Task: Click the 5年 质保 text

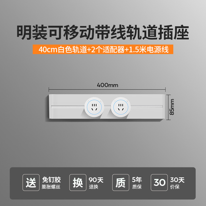Action: (137, 183)
